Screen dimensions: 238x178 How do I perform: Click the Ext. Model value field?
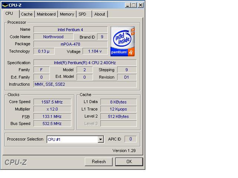(x=84, y=77)
